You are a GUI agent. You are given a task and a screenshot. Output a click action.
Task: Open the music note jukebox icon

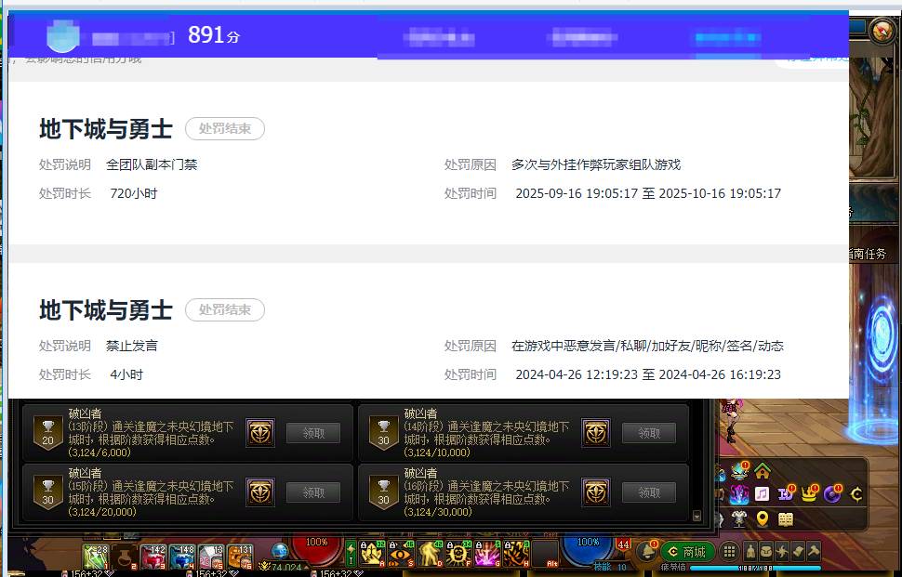click(x=762, y=493)
